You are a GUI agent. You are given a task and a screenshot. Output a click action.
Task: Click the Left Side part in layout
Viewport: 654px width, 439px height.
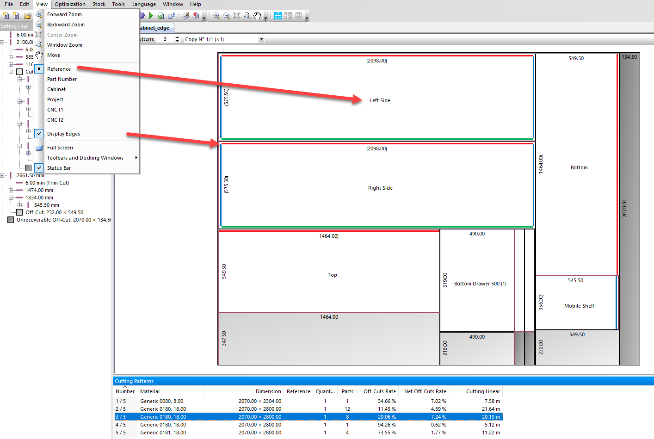pos(377,97)
